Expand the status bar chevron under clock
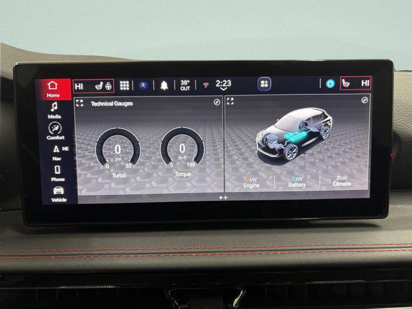The height and width of the screenshot is (309, 412). (x=223, y=89)
